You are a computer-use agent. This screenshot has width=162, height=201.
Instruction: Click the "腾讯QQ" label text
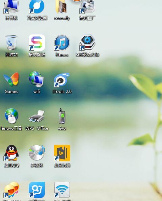11,165
